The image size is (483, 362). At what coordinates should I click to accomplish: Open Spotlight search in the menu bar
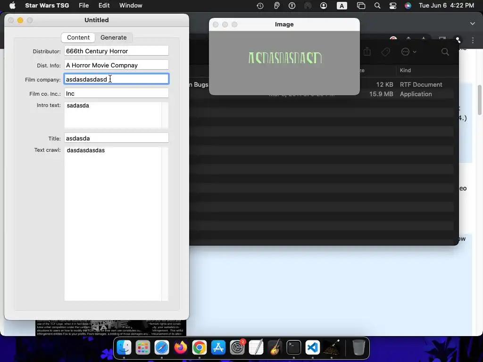pyautogui.click(x=377, y=6)
